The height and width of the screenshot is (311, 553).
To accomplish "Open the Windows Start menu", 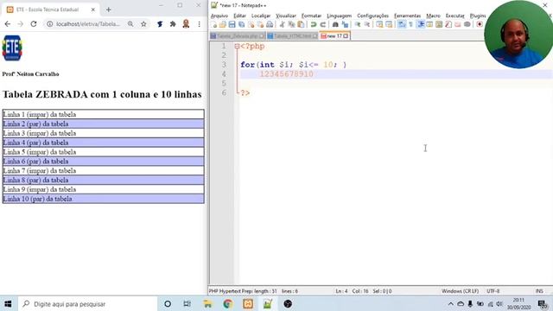I will pos(8,303).
